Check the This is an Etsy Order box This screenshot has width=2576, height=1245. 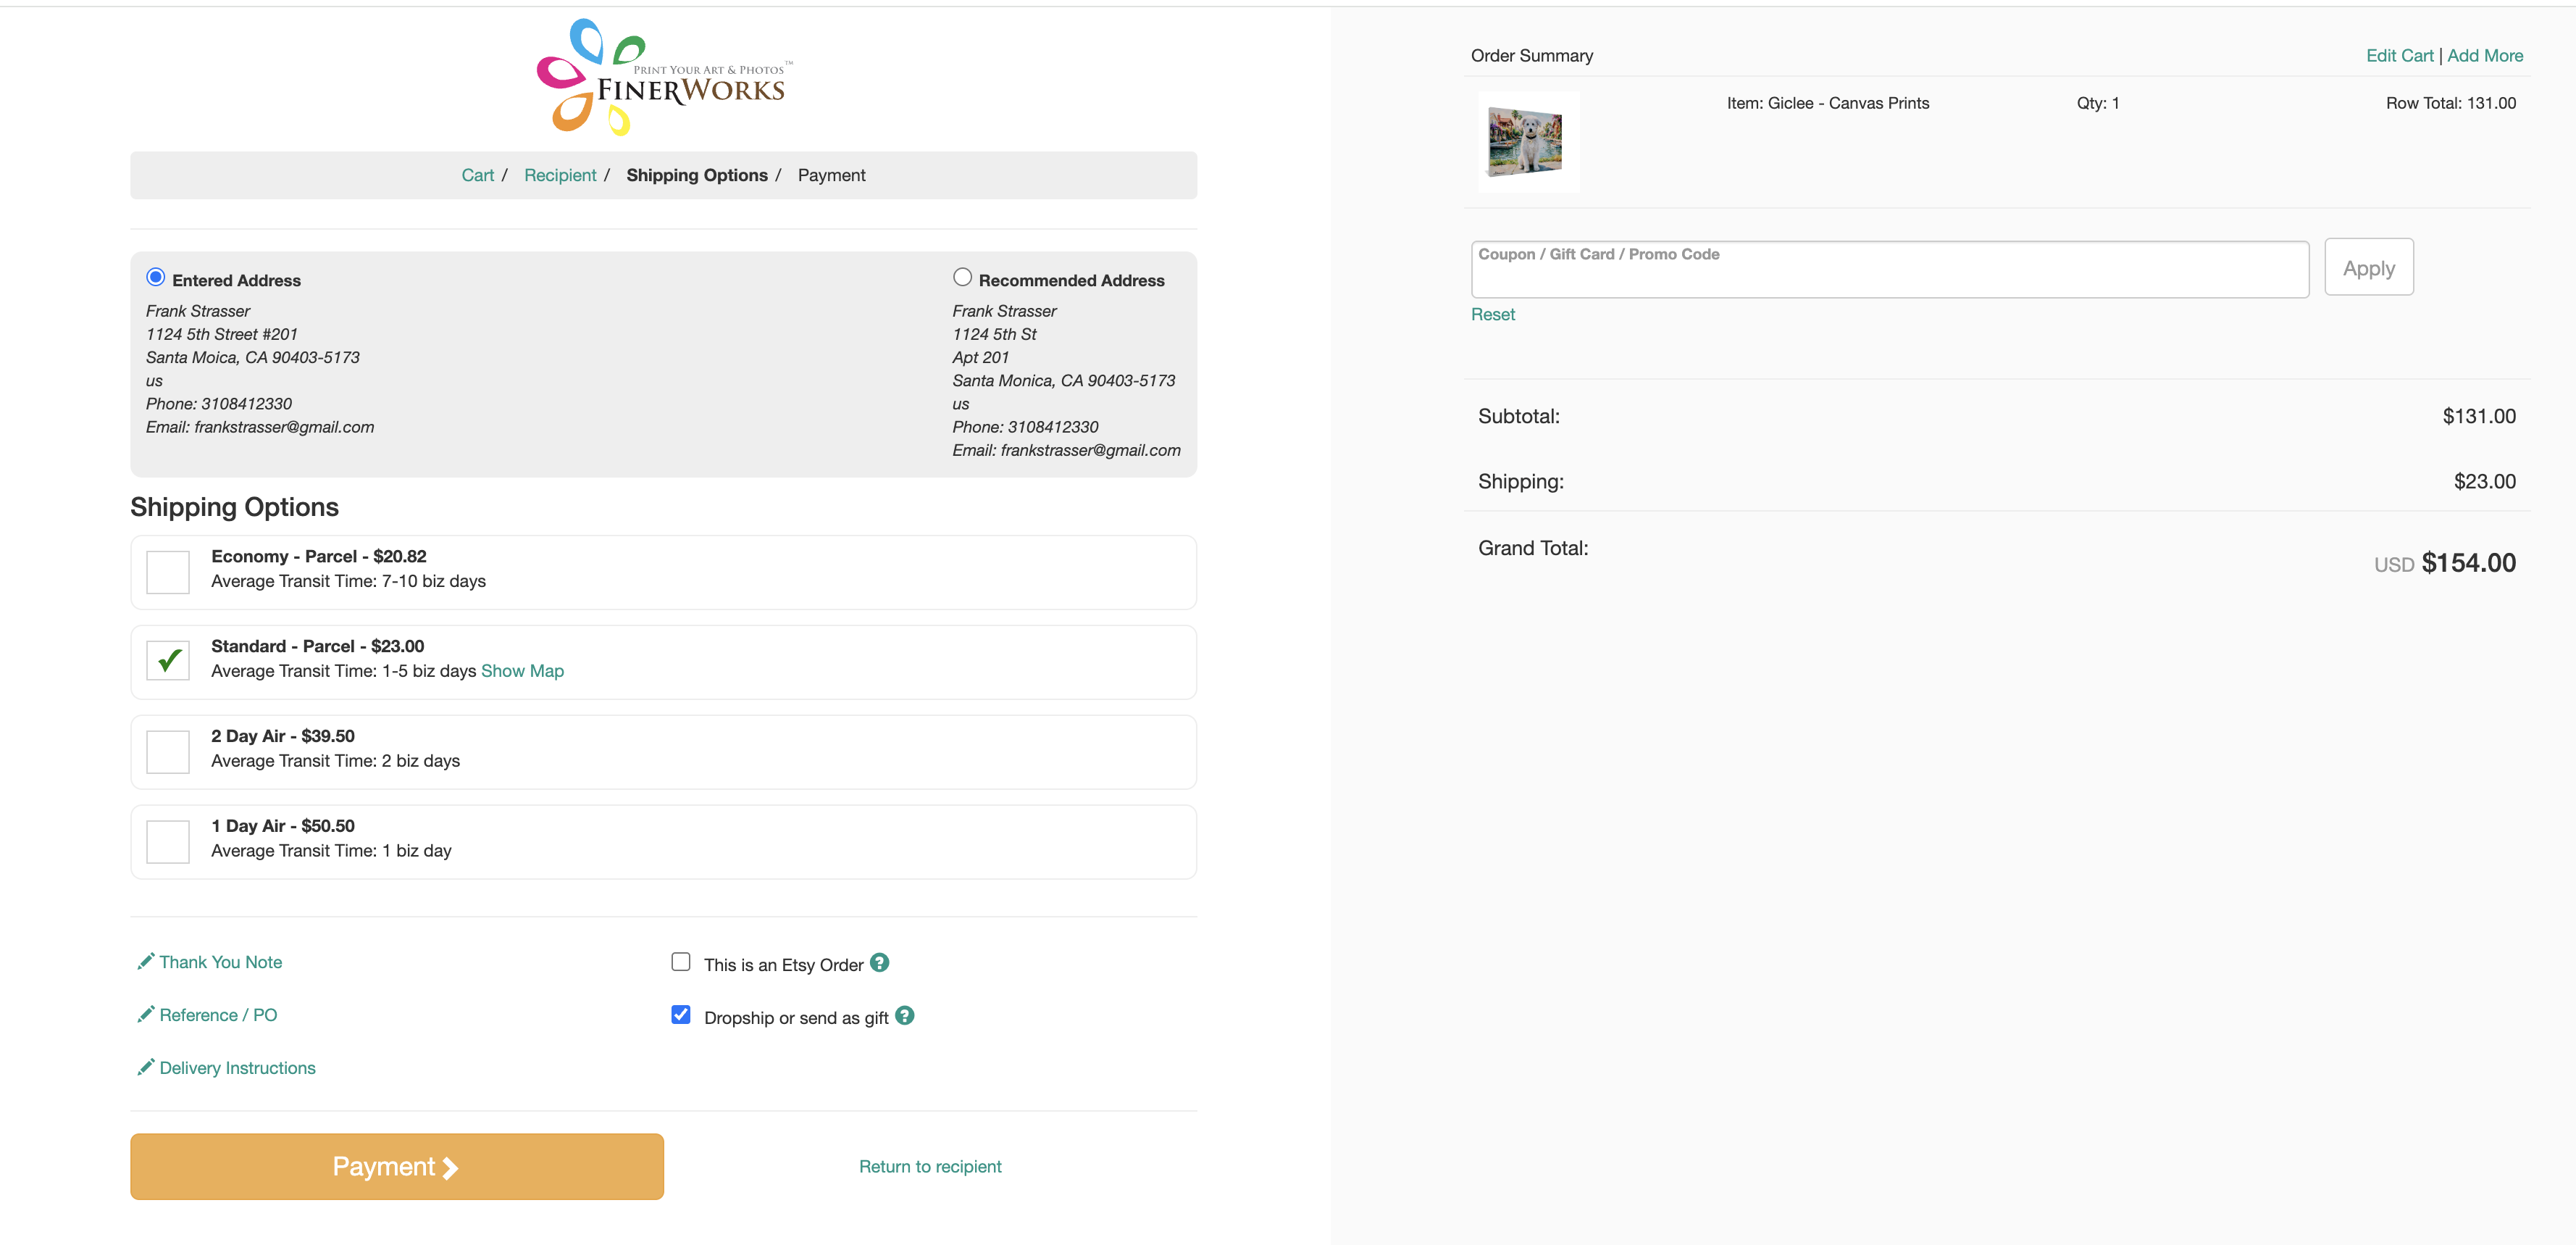click(681, 962)
